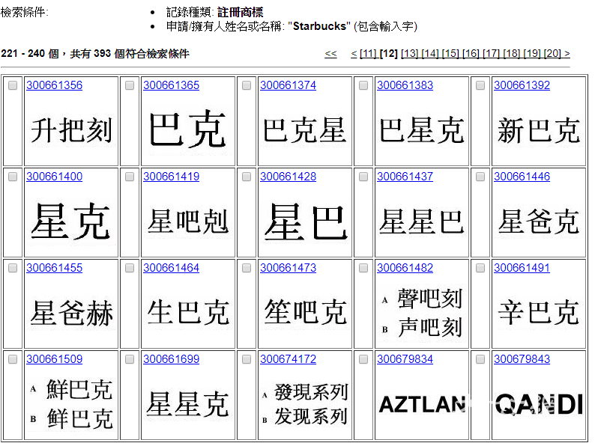Viewport: 598px width, 446px height.
Task: Click the 升把刻 trademark image
Action: click(x=71, y=130)
